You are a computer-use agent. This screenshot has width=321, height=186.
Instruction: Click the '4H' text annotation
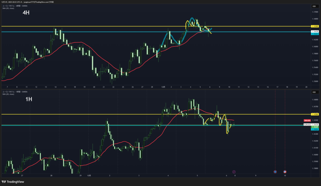[26, 13]
